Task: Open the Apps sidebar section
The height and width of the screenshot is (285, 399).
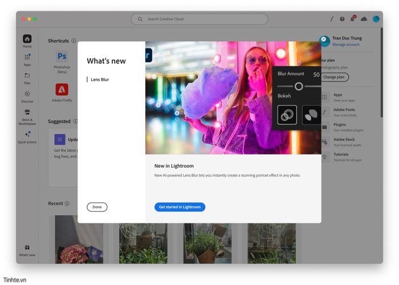Action: pyautogui.click(x=27, y=60)
